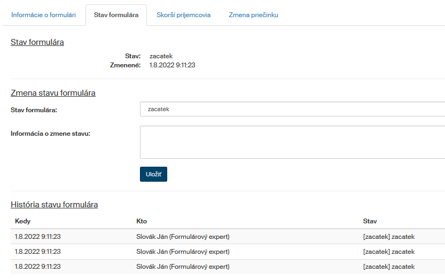Switch to the Skorší príjemcovia tab
The width and height of the screenshot is (445, 280).
pyautogui.click(x=183, y=15)
